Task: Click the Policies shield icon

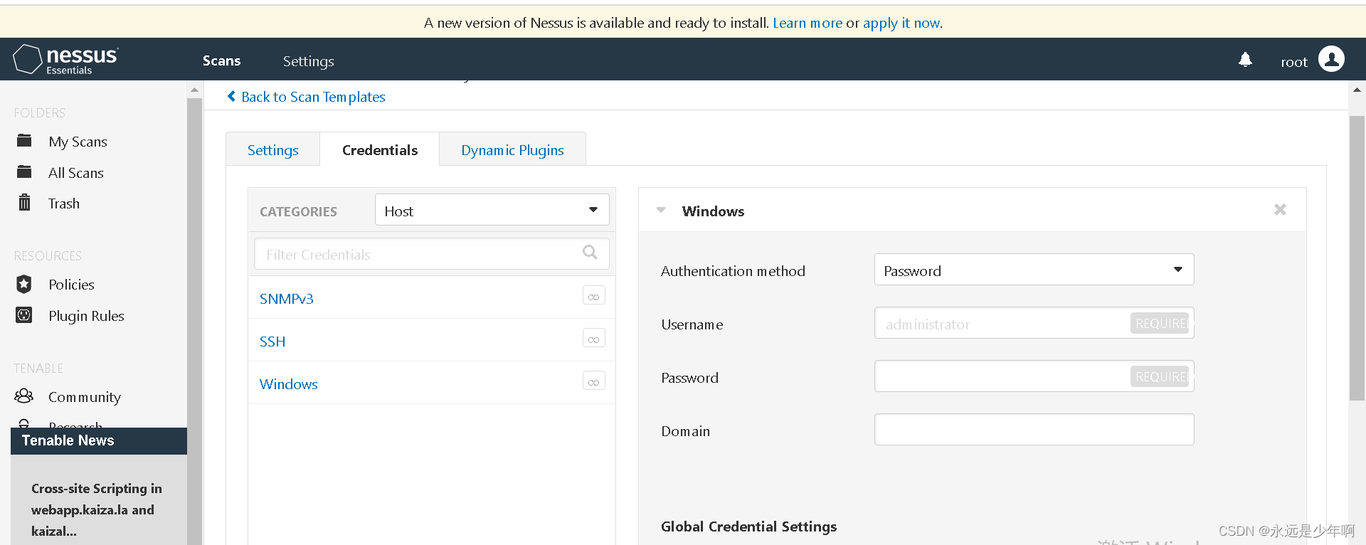Action: 24,284
